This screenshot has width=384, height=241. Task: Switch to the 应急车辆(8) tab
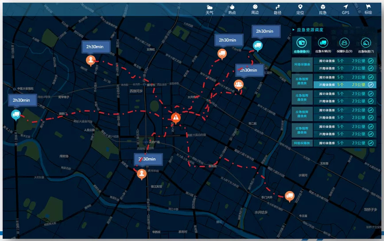pos(323,46)
